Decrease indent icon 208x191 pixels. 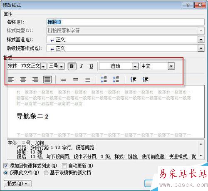click(x=133, y=80)
